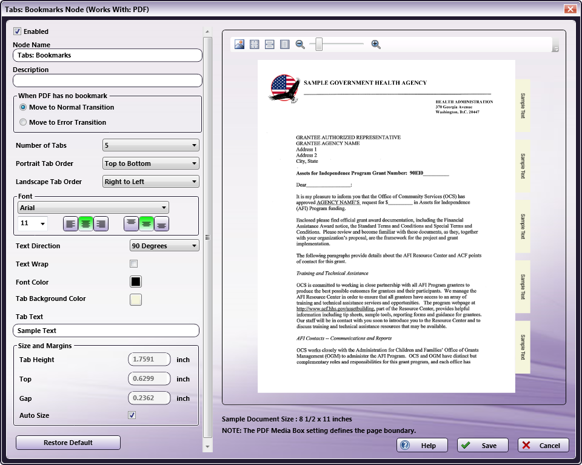
Task: Click the settings panel scrollbar up arrow
Action: click(207, 31)
